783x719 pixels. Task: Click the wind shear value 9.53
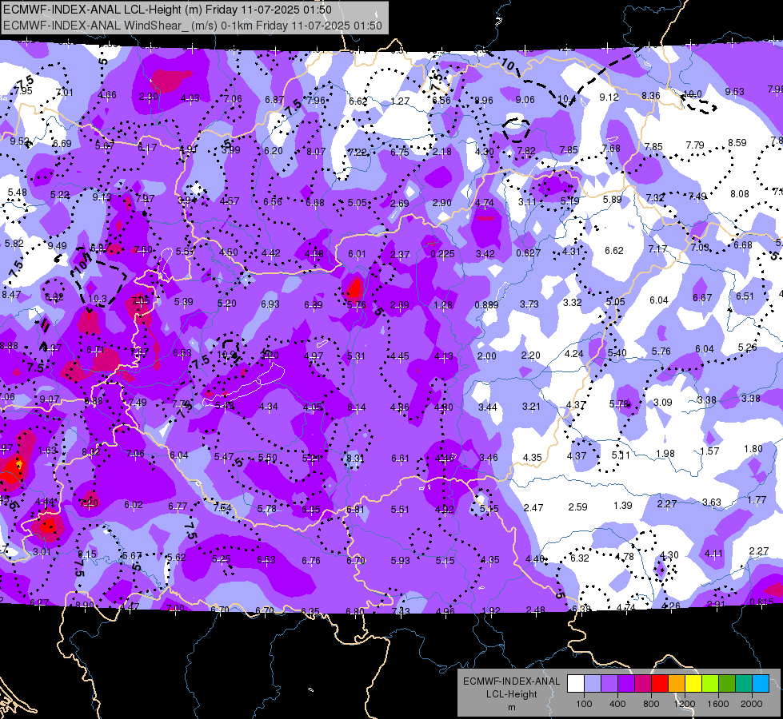pos(734,91)
